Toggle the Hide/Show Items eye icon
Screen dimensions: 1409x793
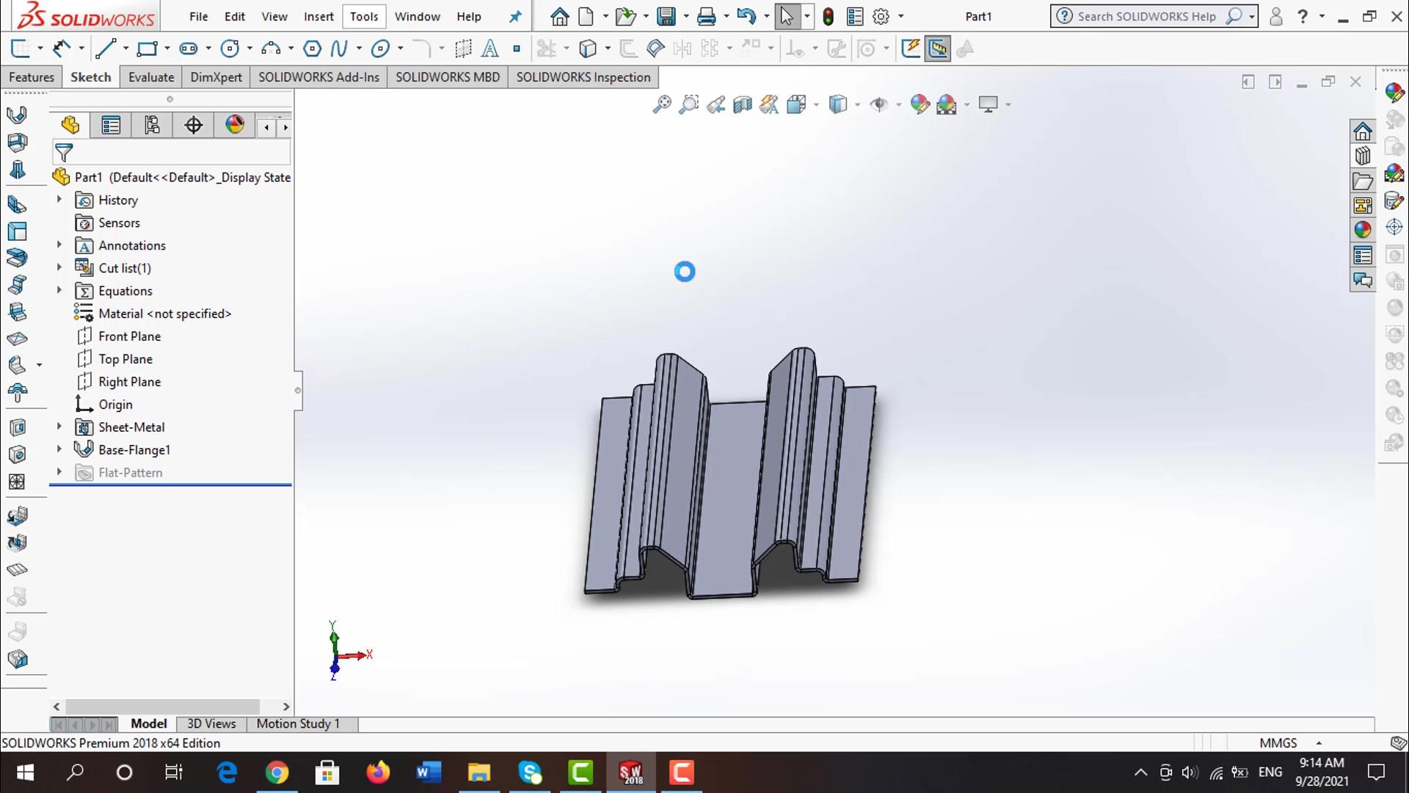[878, 104]
